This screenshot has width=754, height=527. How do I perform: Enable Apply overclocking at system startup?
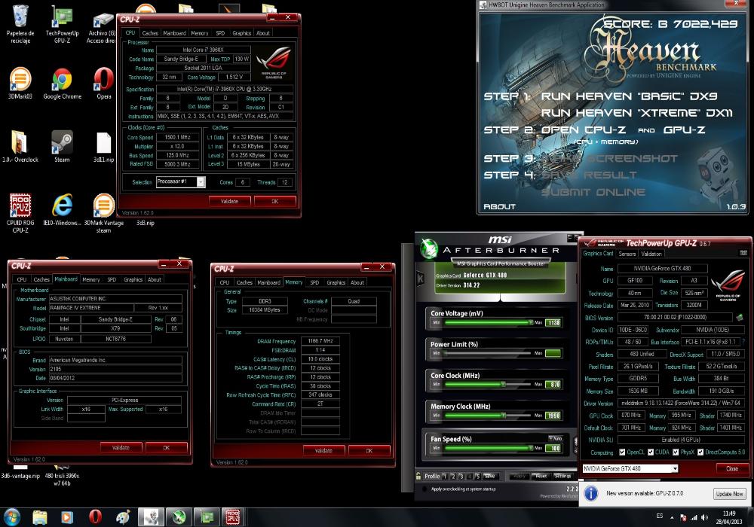(x=424, y=489)
